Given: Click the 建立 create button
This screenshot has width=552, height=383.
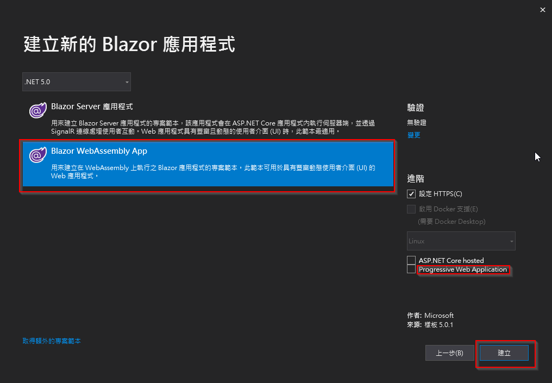Looking at the screenshot, I should (504, 353).
